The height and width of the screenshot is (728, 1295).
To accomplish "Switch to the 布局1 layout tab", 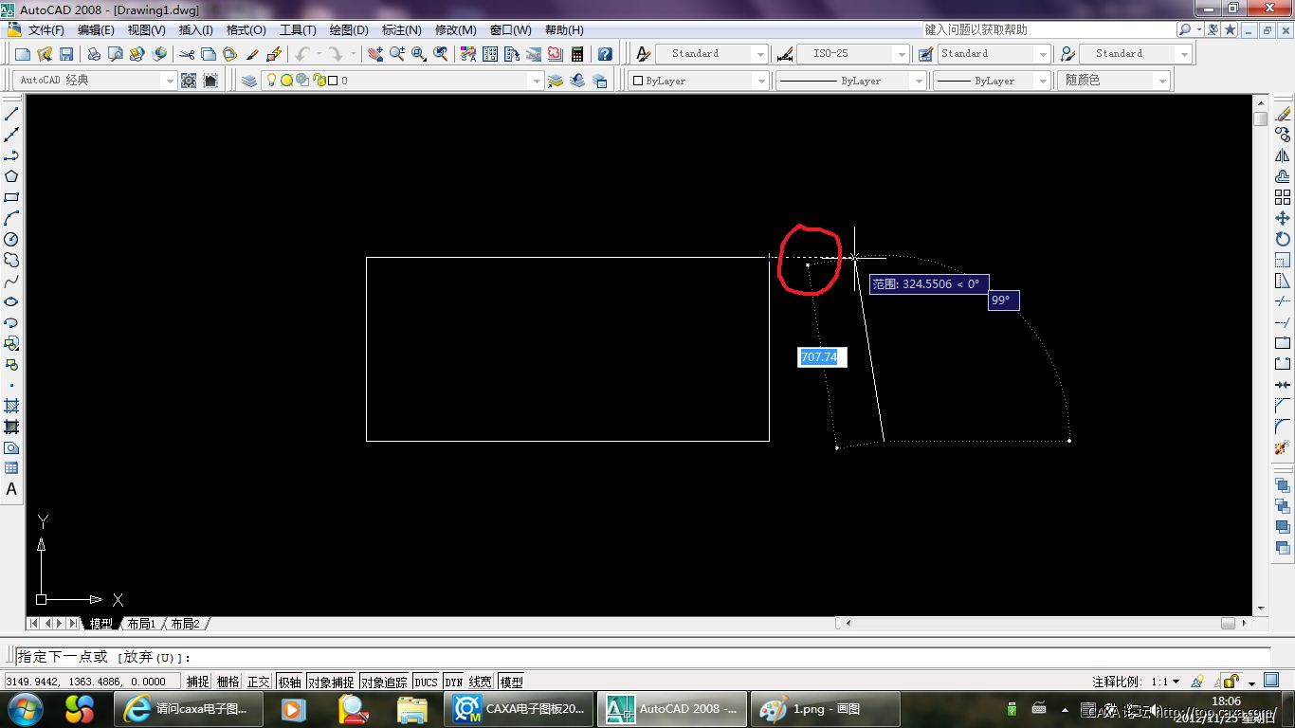I will tap(140, 624).
